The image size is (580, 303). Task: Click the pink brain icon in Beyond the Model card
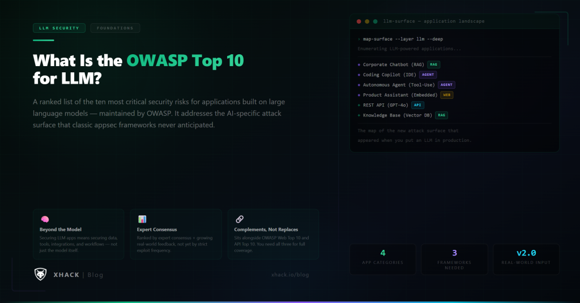pyautogui.click(x=45, y=219)
